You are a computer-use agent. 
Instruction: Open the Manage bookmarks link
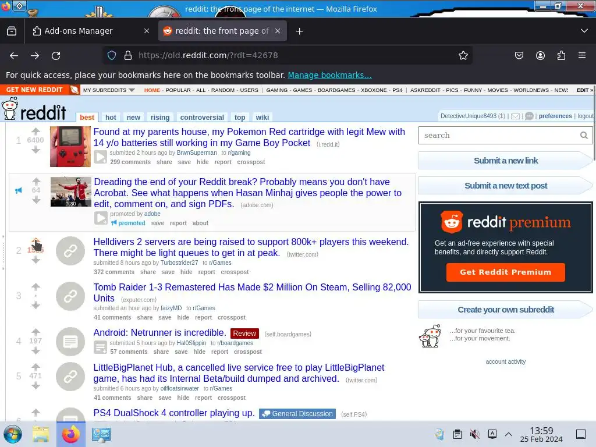[x=329, y=75]
